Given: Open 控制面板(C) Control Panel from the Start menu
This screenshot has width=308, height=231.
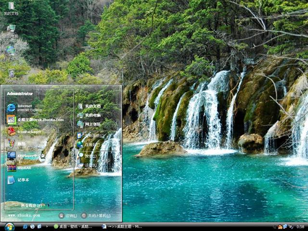Looking at the screenshot, I should (x=91, y=136).
